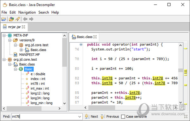Click the META-INF package icon
Viewport: 190px width, 121px height.
(10, 35)
